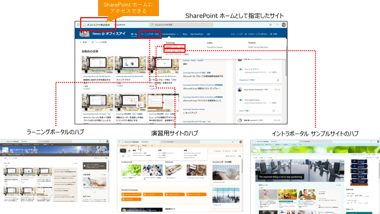Click the SharePoint PnP orange button
380x214 pixels.
(x=153, y=194)
